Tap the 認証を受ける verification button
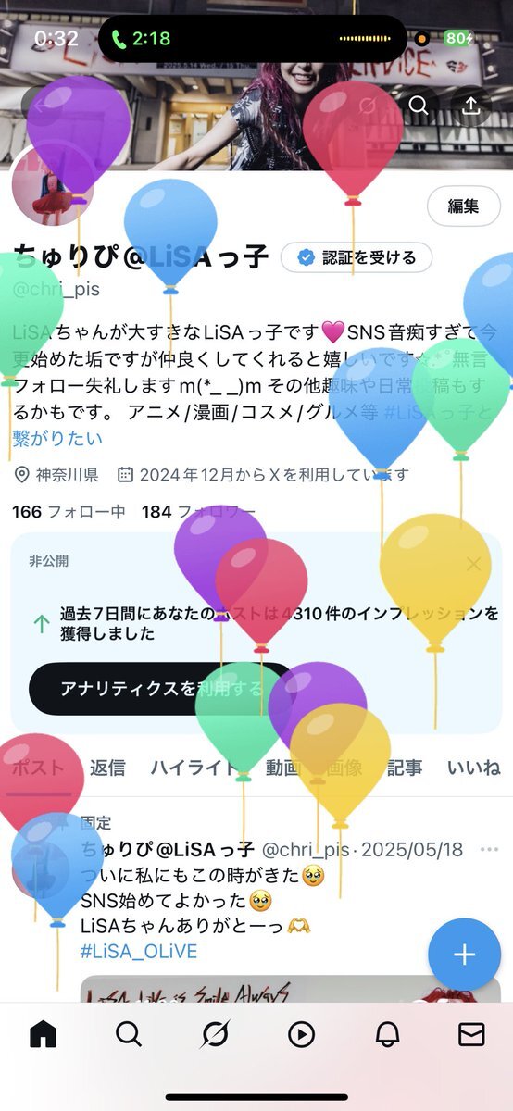The width and height of the screenshot is (513, 1111). 357,257
